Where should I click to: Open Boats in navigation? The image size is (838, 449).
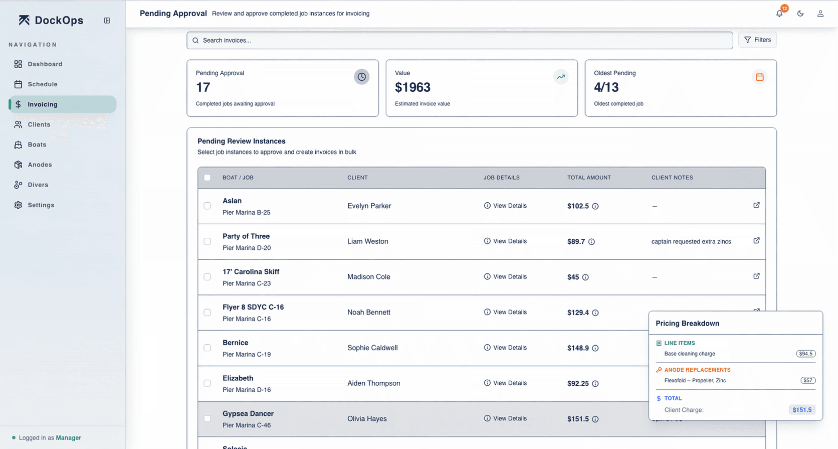pyautogui.click(x=63, y=144)
